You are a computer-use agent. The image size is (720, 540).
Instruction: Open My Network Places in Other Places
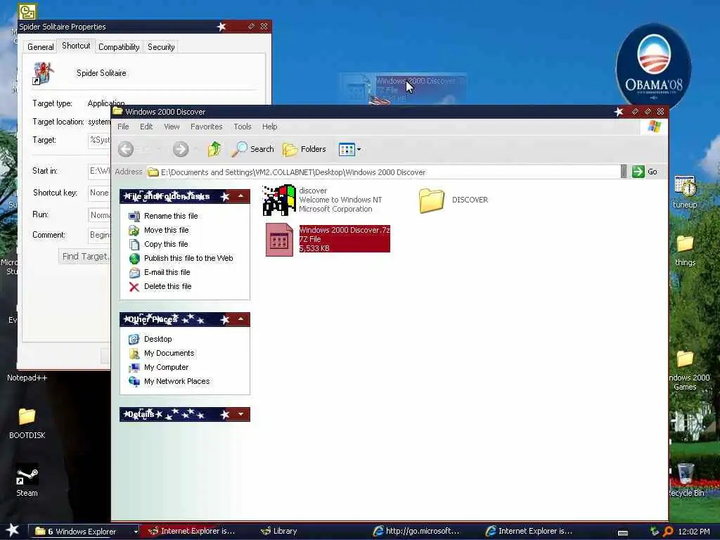(176, 382)
